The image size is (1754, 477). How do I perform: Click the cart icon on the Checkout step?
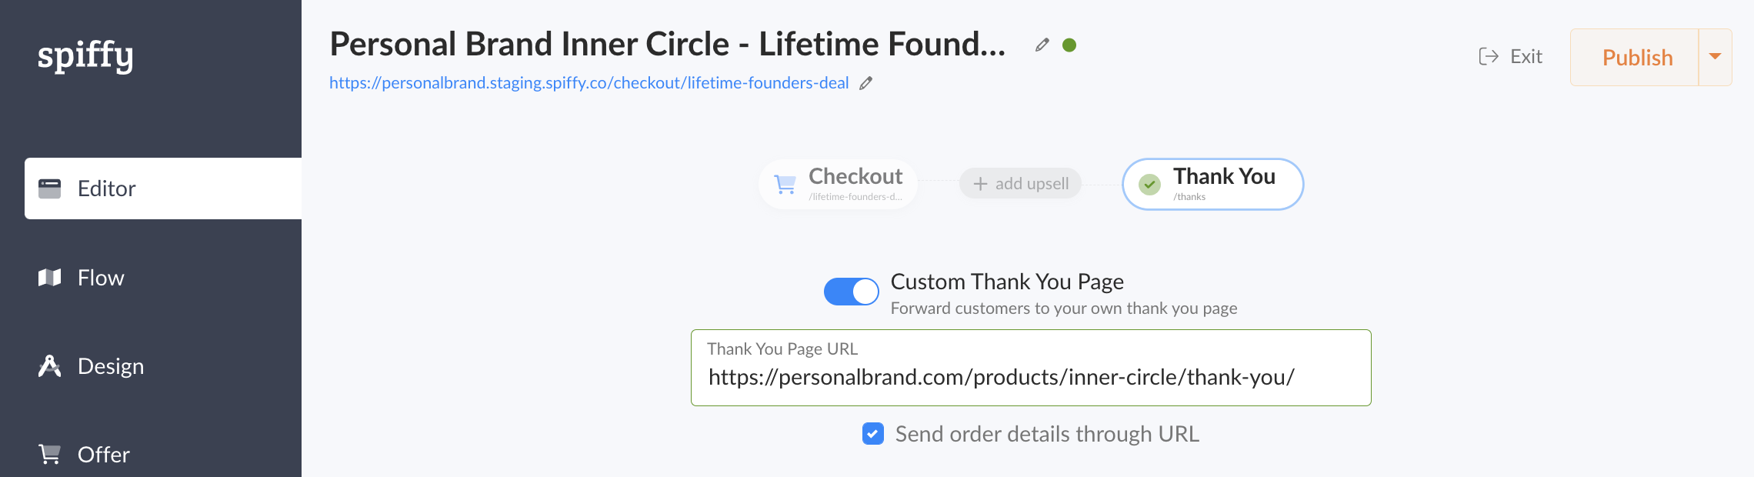[x=785, y=184]
